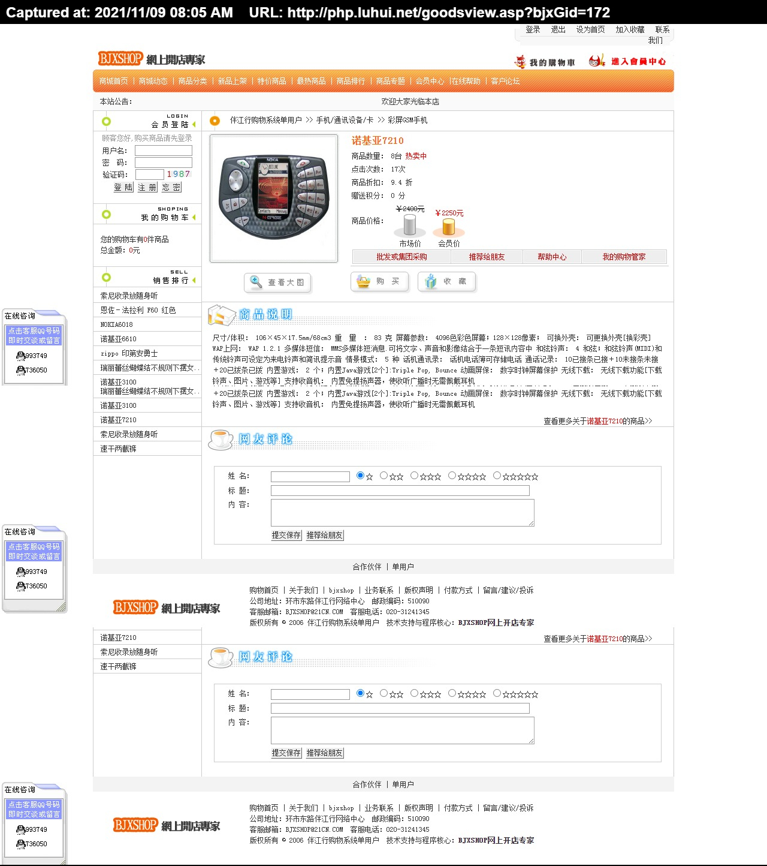Screen dimensions: 767x866
Task: Click the 登陆 button in member login
Action: (123, 188)
